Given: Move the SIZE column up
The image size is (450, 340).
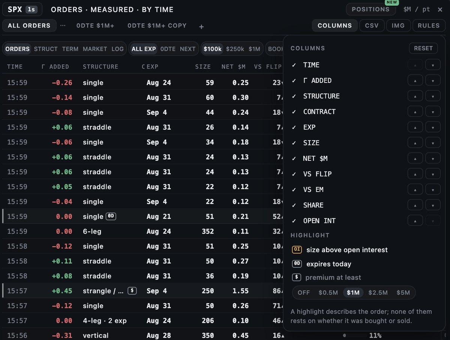Looking at the screenshot, I should click(x=415, y=143).
